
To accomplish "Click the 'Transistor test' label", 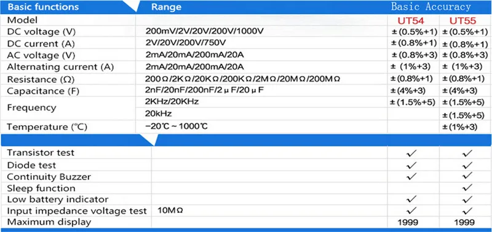I will [41, 153].
